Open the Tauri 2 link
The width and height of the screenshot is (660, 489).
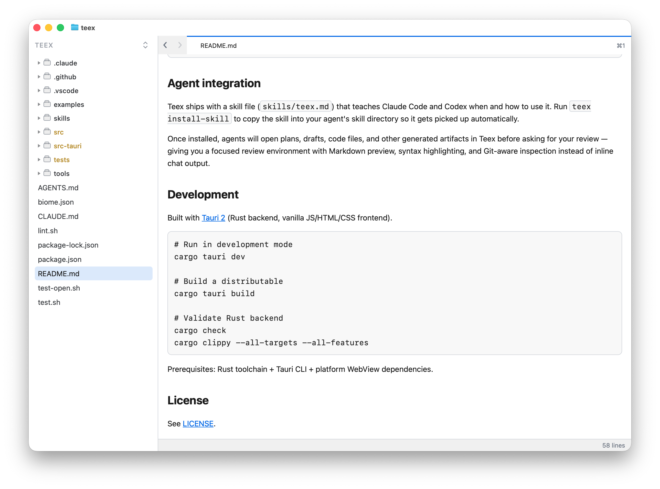(x=213, y=218)
